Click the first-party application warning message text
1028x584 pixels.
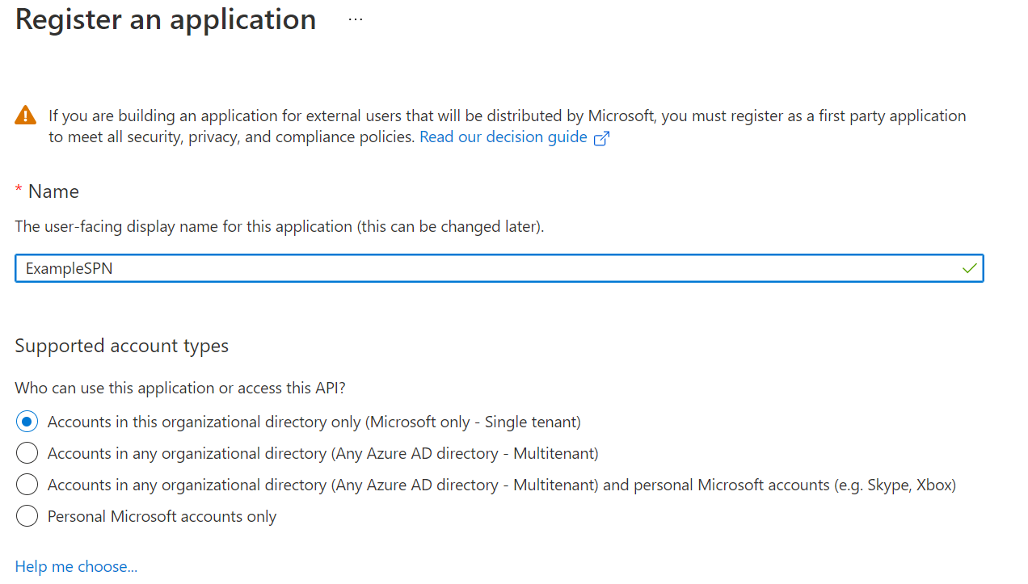pyautogui.click(x=507, y=116)
